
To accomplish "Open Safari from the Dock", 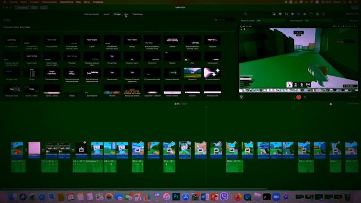I will point(42,197).
